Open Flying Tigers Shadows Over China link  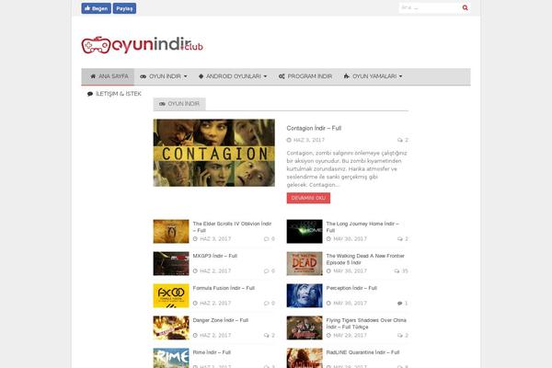tap(366, 324)
